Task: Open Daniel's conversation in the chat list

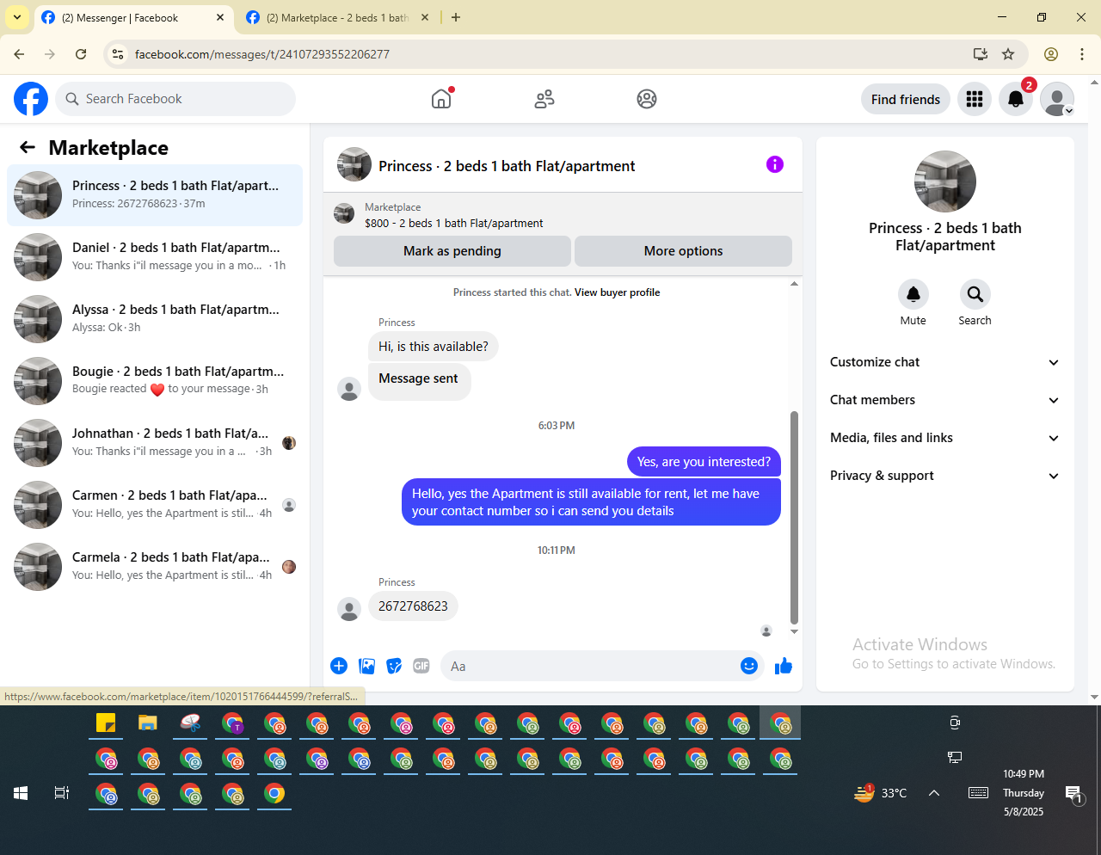Action: click(155, 257)
